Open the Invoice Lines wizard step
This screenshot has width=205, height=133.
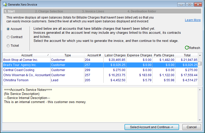click(93, 11)
